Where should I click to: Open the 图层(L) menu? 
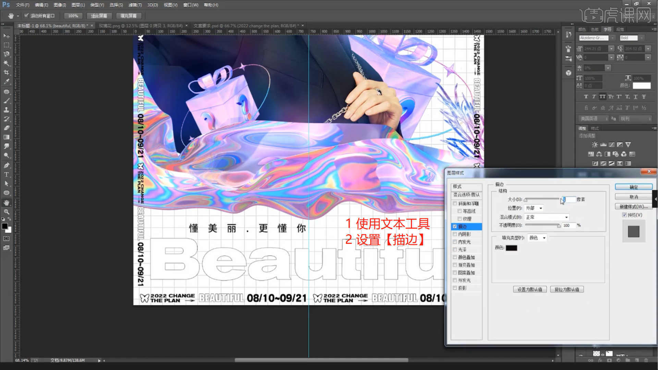[x=78, y=5]
